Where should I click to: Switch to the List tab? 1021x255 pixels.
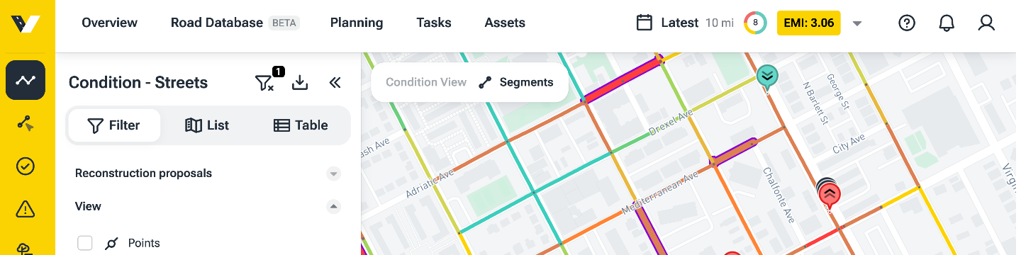click(207, 125)
